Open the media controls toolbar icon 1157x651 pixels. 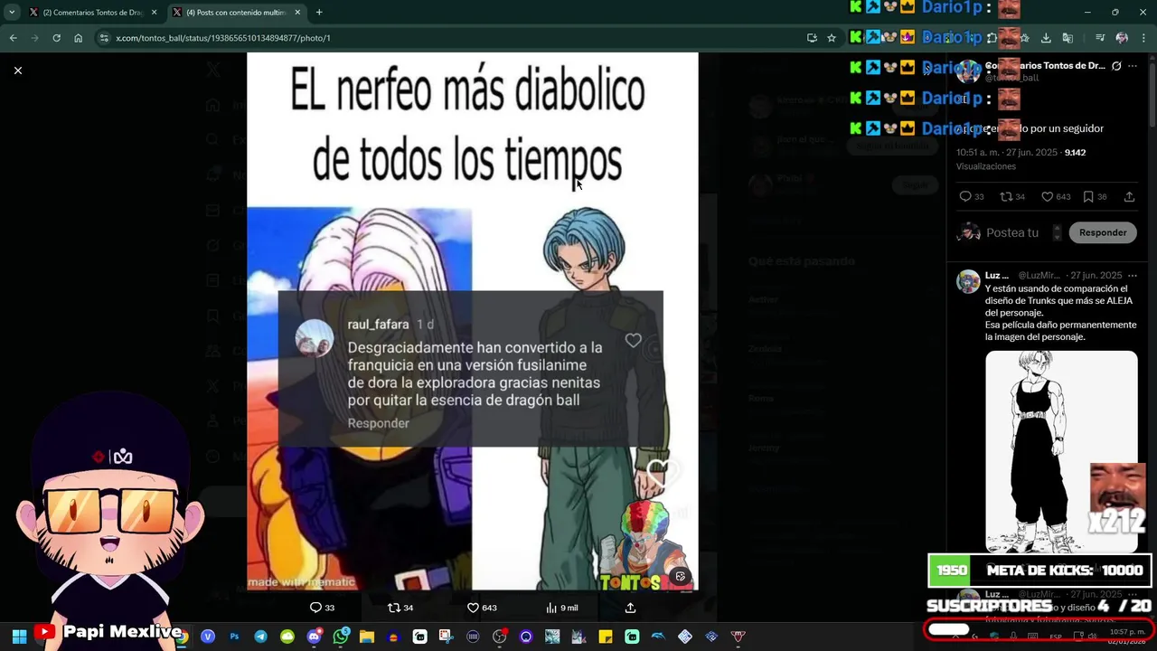pyautogui.click(x=1100, y=38)
